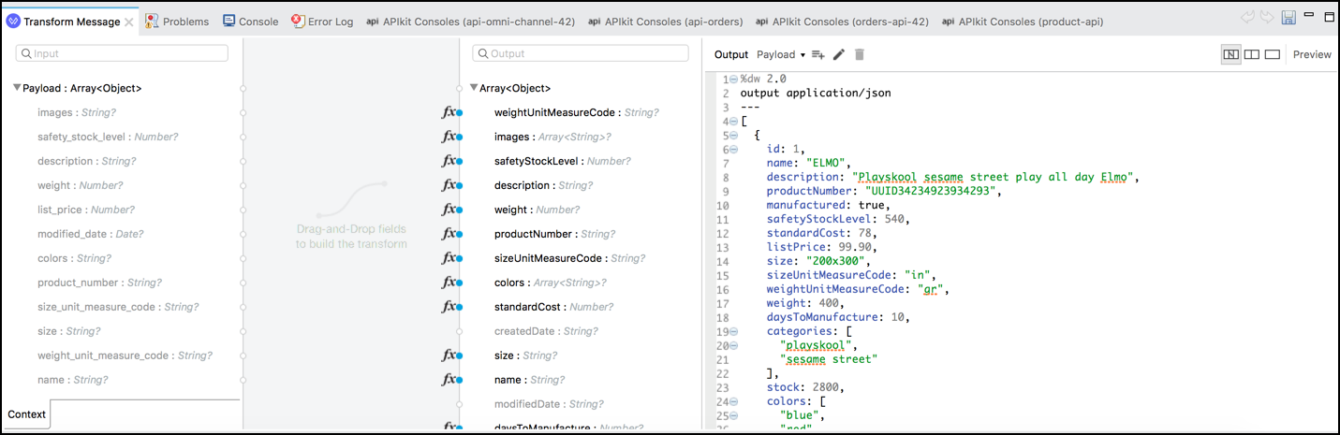Screen dimensions: 1340x435
Task: Toggle the script-only layout view
Action: [1272, 54]
